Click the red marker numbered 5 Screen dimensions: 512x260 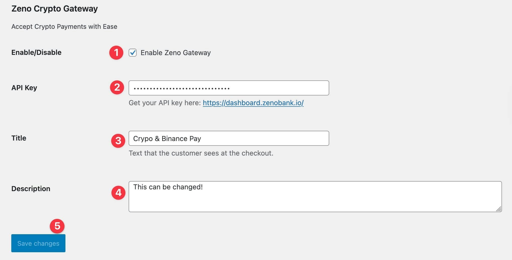[57, 226]
